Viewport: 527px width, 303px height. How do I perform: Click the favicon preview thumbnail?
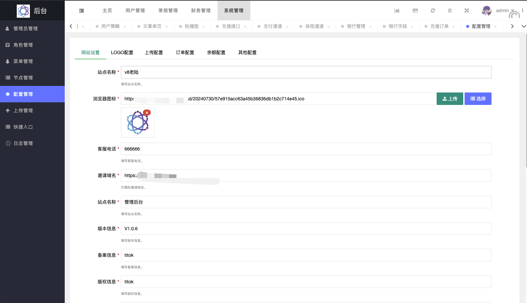click(x=137, y=123)
